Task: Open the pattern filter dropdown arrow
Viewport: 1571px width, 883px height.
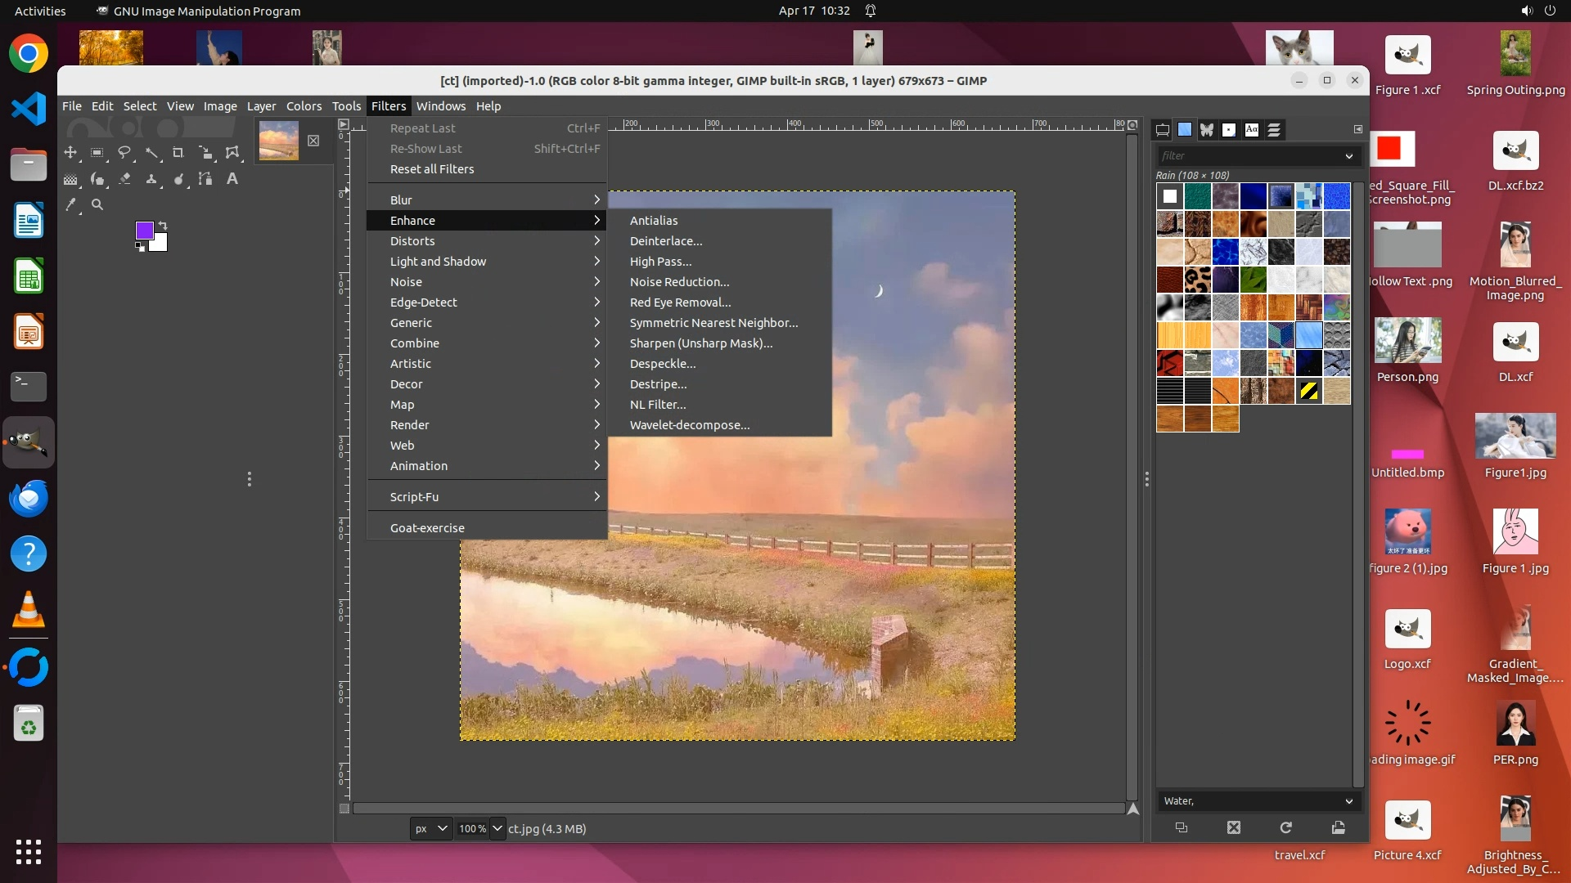Action: (1348, 156)
